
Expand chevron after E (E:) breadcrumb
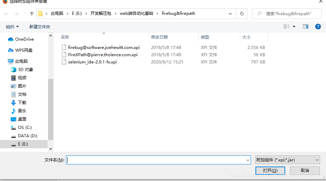86,14
